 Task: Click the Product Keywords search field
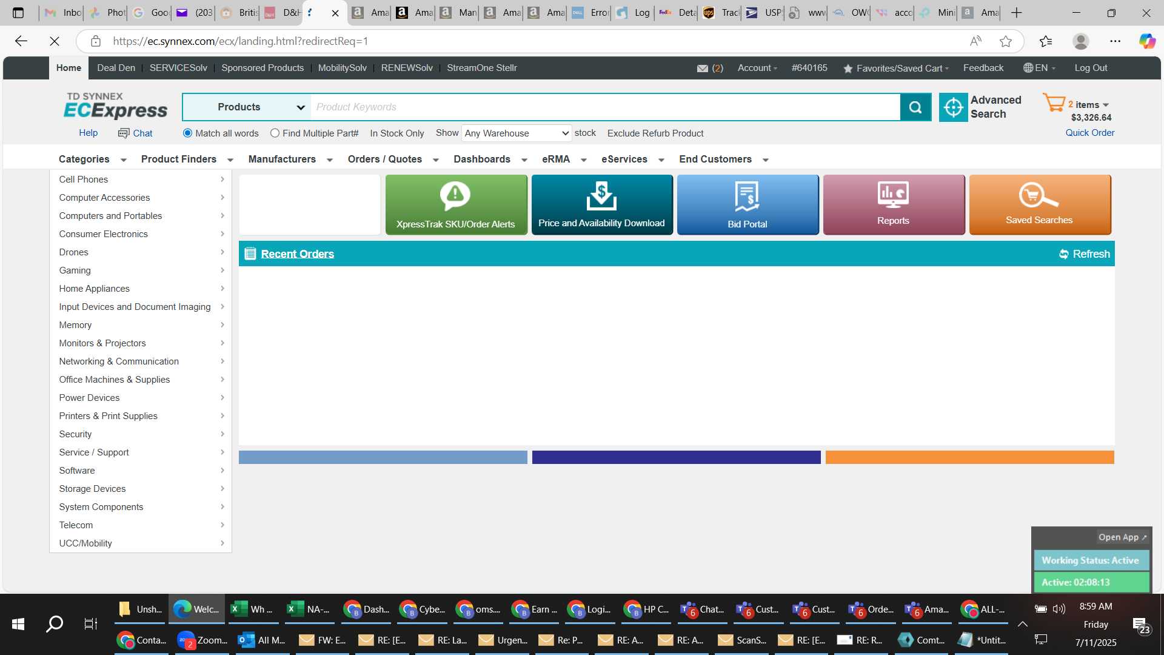coord(605,107)
